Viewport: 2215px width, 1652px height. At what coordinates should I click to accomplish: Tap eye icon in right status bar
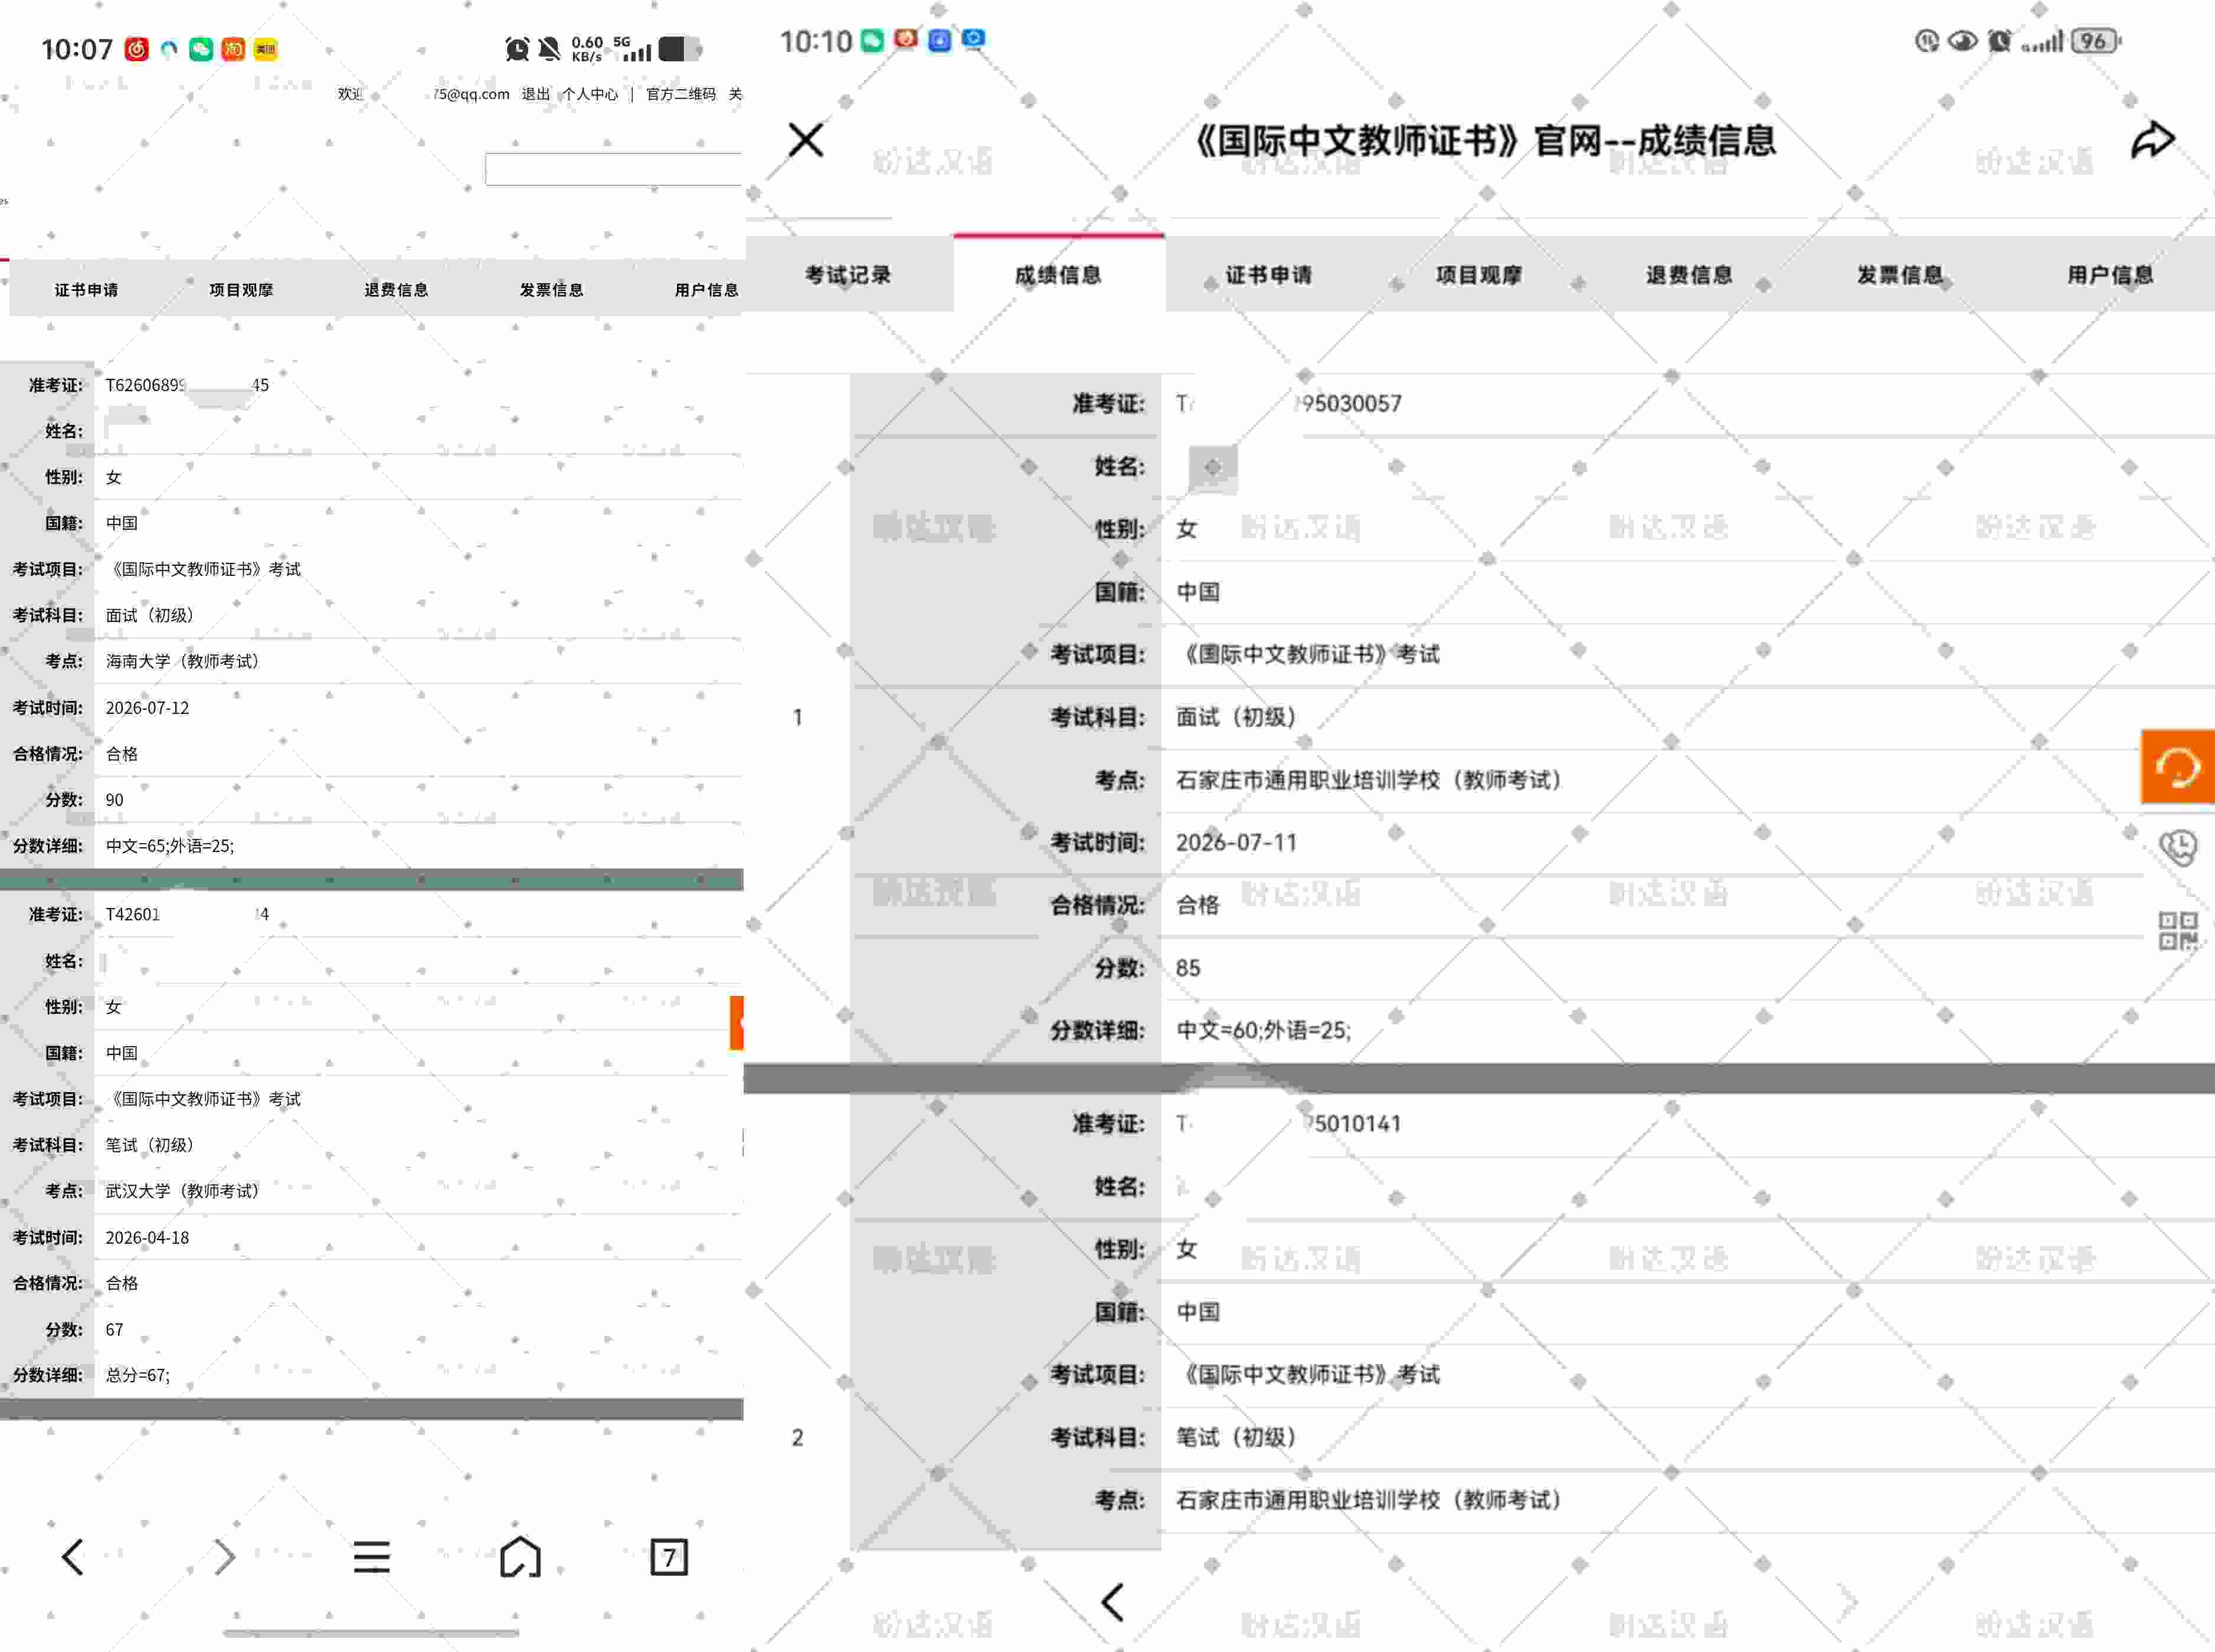click(1962, 41)
